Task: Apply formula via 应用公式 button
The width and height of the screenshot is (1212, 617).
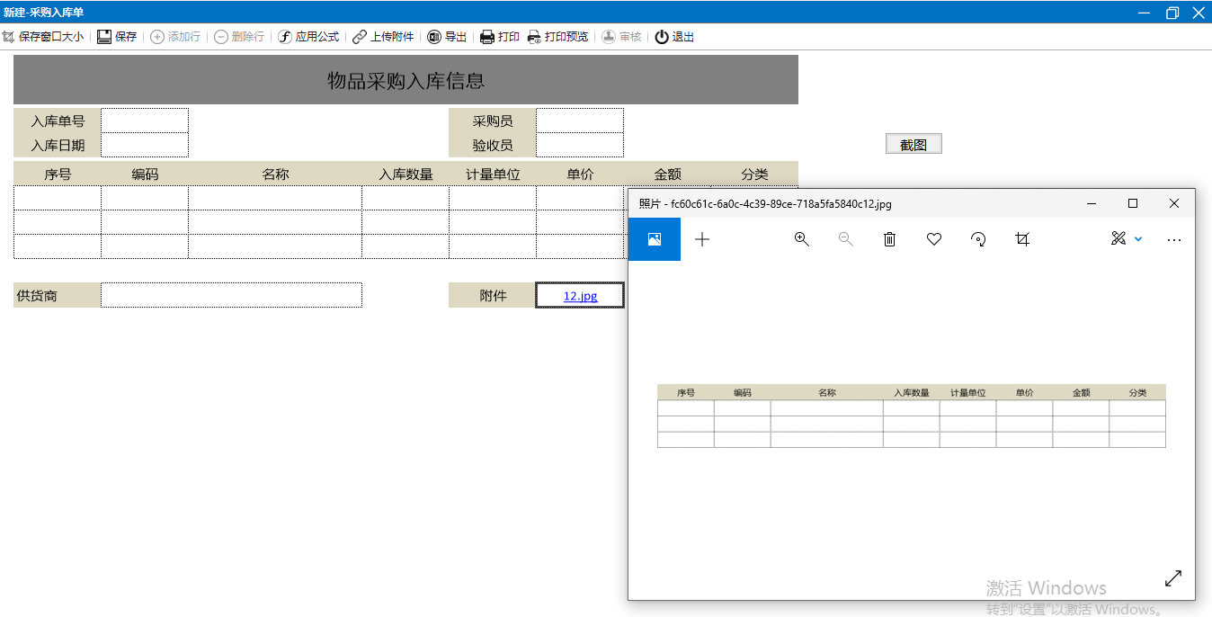Action: (x=308, y=37)
